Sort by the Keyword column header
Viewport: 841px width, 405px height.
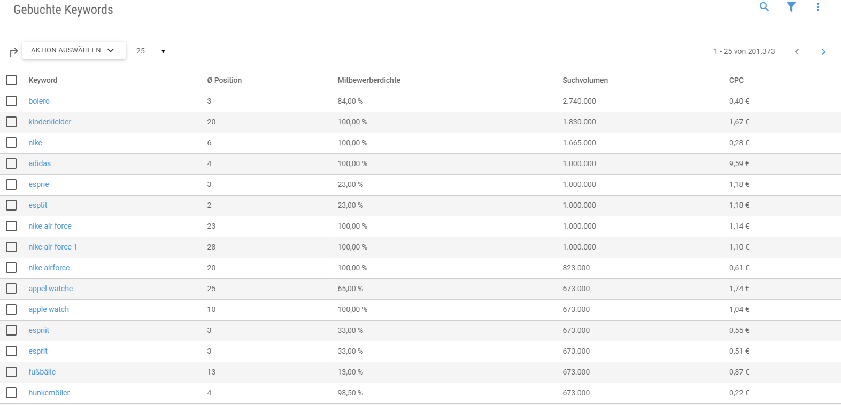pyautogui.click(x=43, y=80)
